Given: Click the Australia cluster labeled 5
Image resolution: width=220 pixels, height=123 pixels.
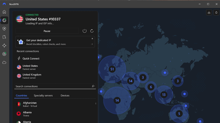Looking at the screenshot, I should (179, 114).
